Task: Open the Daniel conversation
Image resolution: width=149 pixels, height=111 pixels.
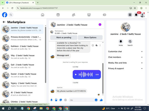Action: click(x=22, y=75)
